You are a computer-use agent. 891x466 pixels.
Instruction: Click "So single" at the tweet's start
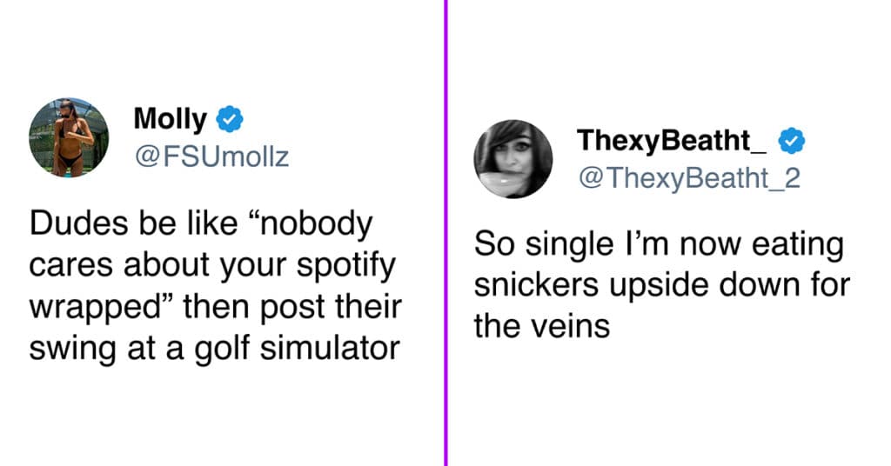tap(544, 244)
